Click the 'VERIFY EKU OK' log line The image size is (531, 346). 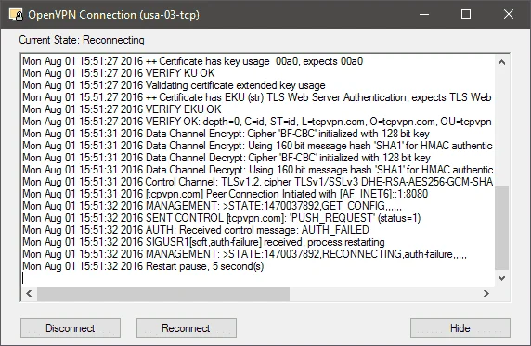[x=122, y=109]
